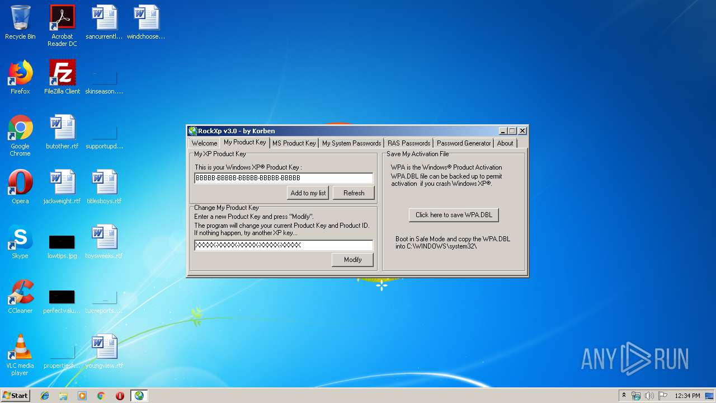Click Opera icon in the taskbar
This screenshot has height=403, width=716.
[120, 396]
